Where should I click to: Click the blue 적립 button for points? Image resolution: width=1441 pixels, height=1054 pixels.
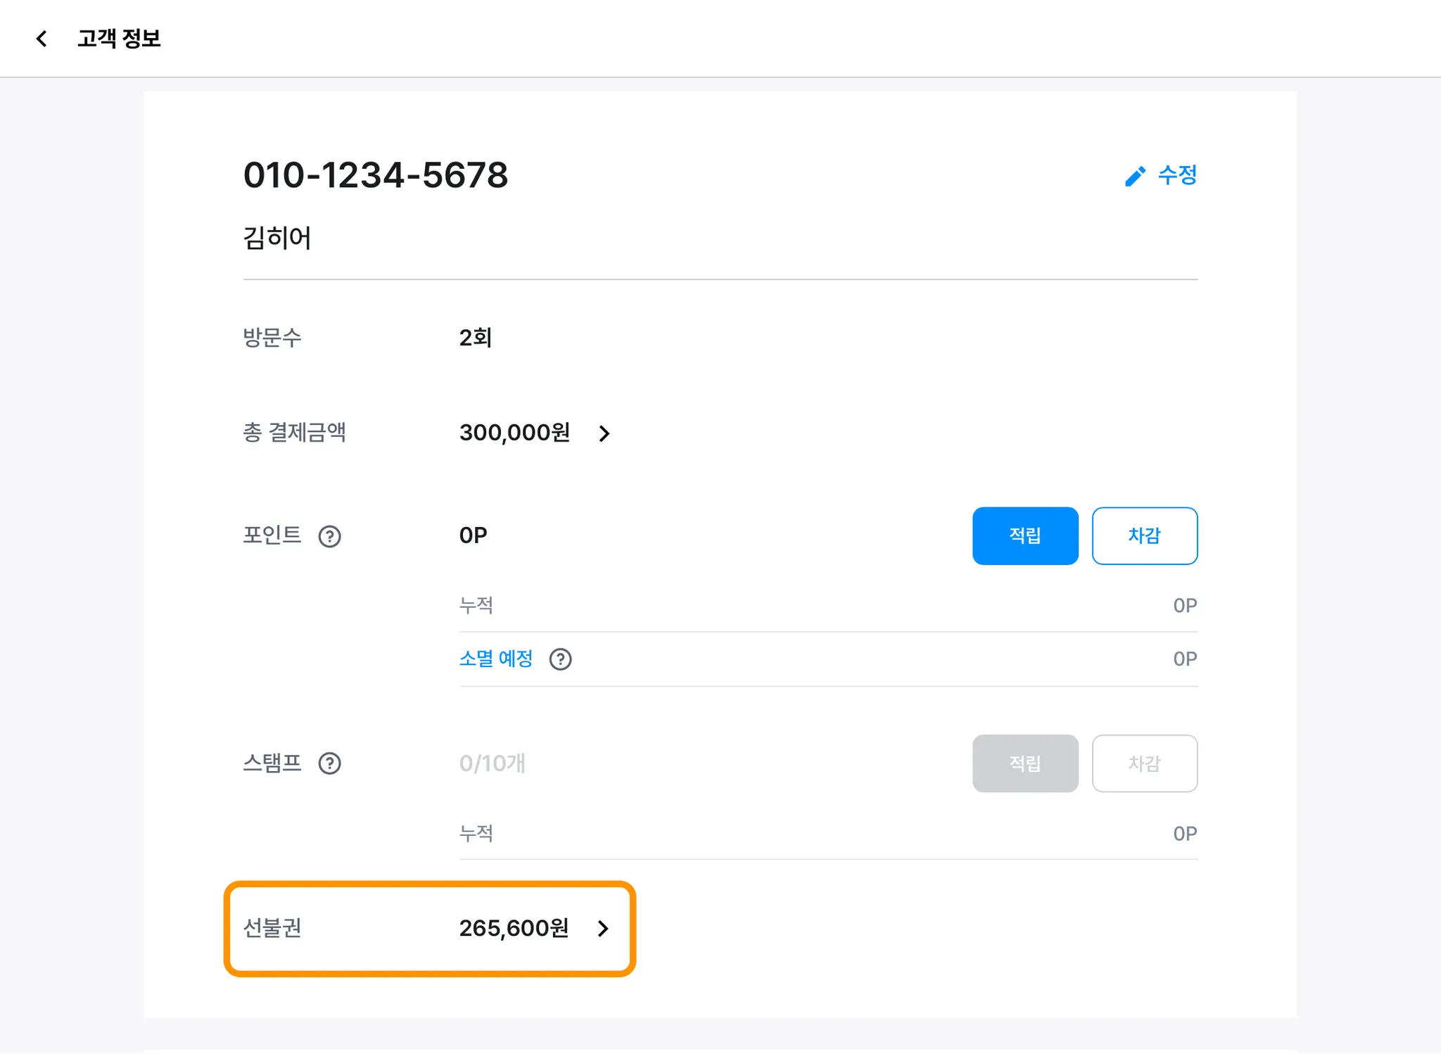[x=1025, y=535]
